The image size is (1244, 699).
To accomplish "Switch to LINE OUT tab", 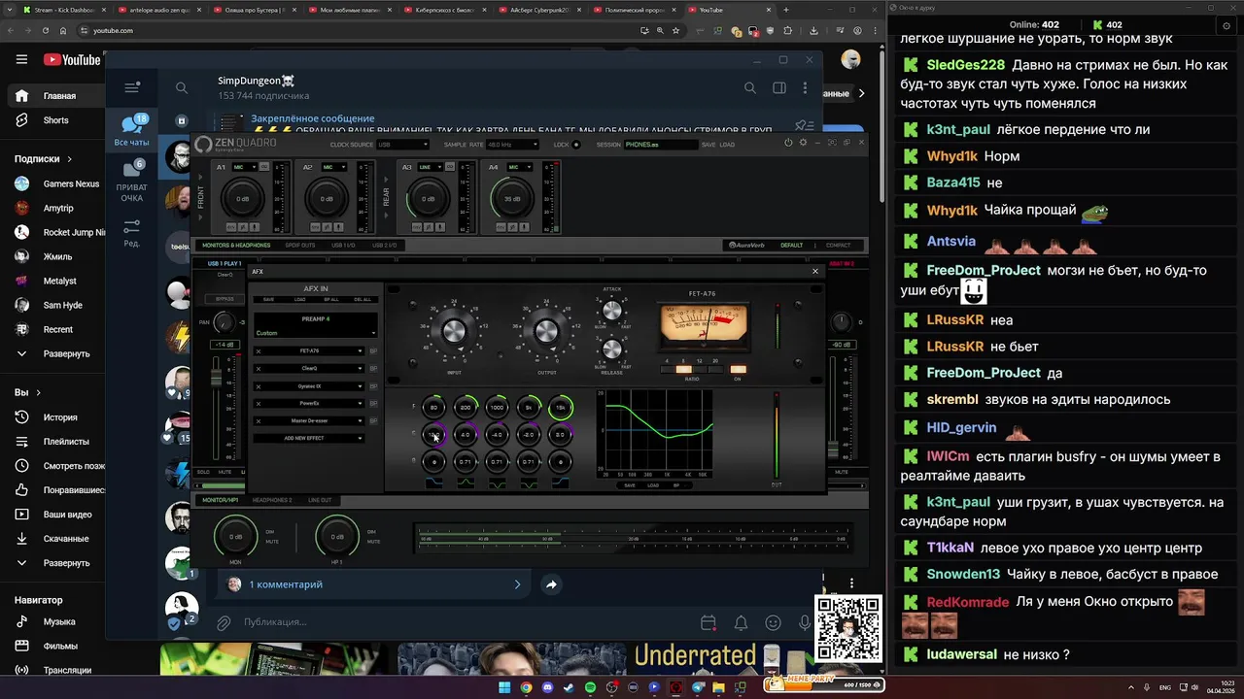I will [320, 500].
